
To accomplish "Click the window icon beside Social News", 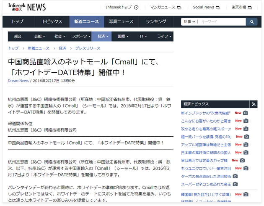I will tap(218, 8).
